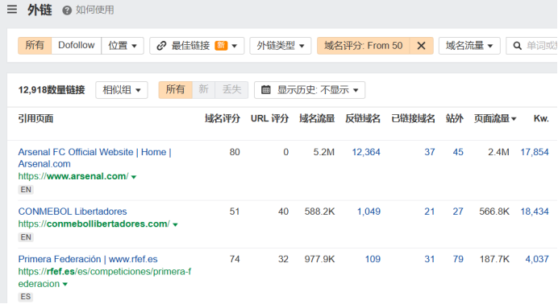Open the 位置 dropdown
Viewport: 558px width, 304px height.
click(123, 46)
